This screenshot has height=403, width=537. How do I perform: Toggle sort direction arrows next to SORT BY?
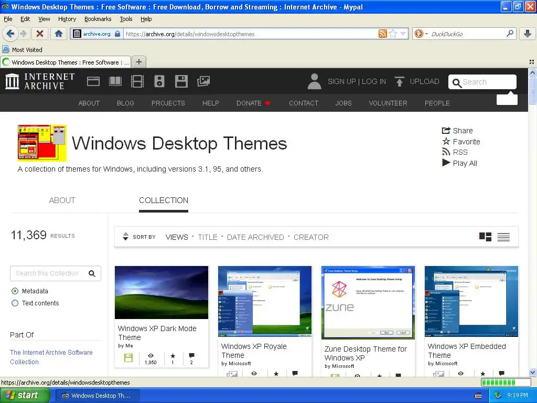tap(126, 237)
